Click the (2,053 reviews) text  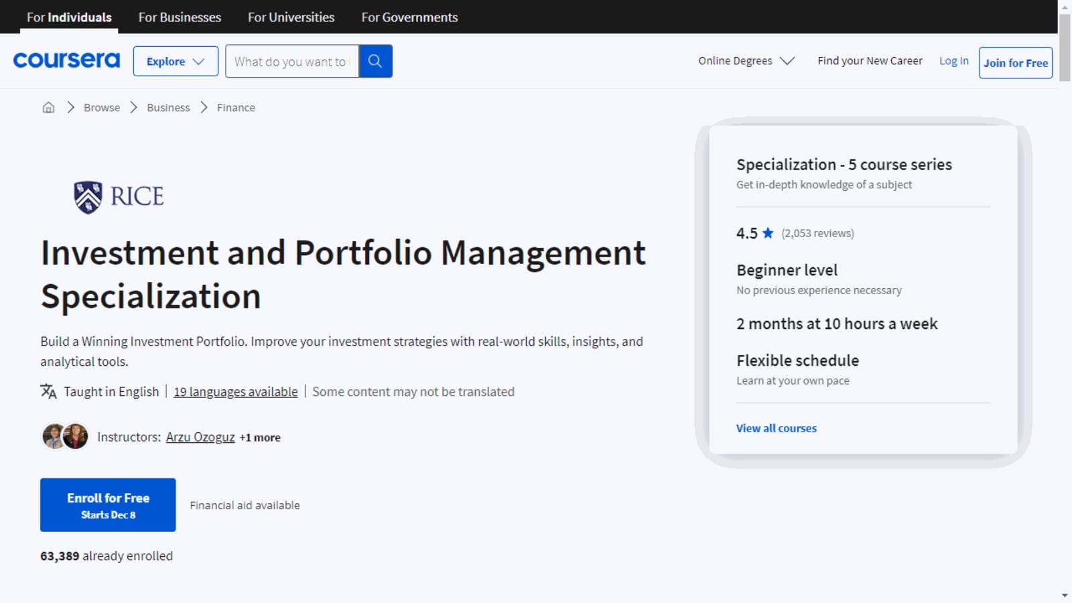[x=817, y=233]
